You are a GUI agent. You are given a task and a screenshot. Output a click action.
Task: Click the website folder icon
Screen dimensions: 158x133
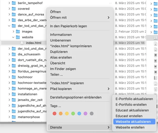point(18,37)
